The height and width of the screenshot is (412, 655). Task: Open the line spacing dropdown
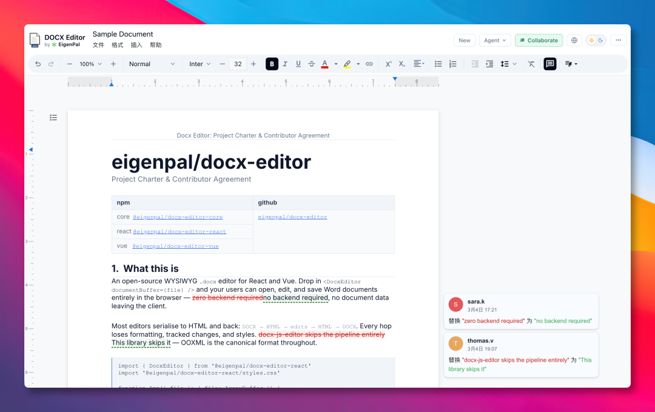click(x=509, y=64)
